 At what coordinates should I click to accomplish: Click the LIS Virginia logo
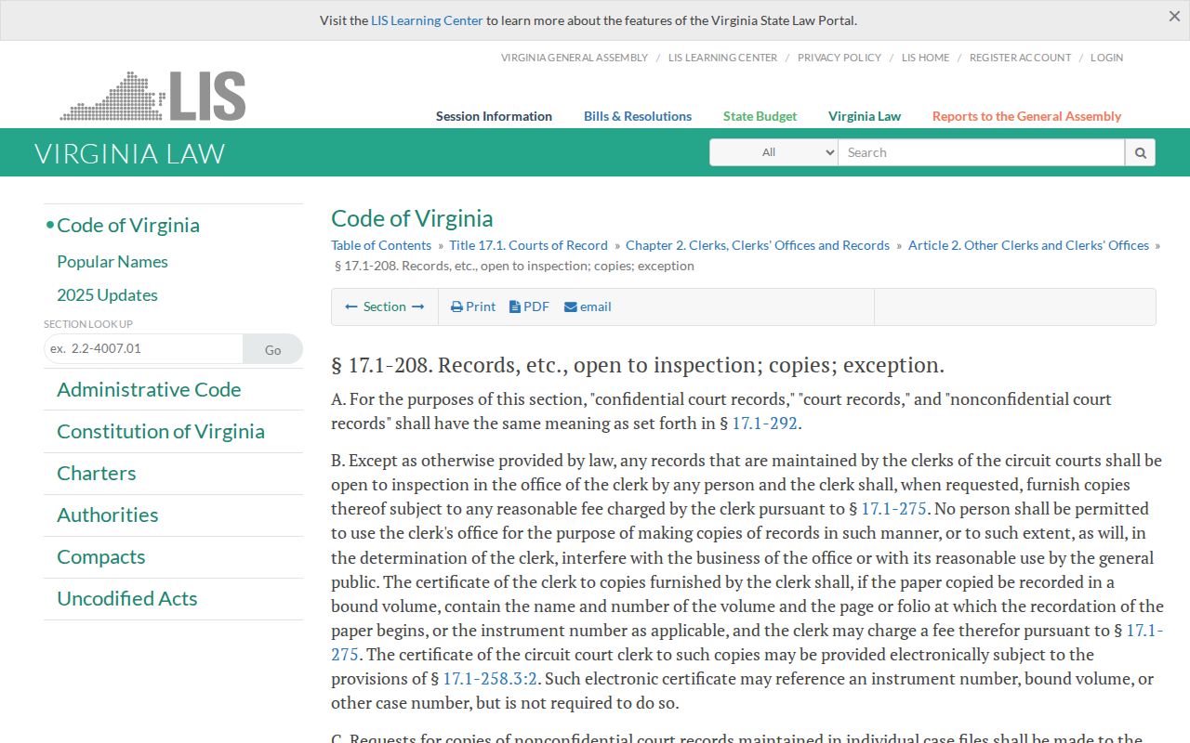153,96
